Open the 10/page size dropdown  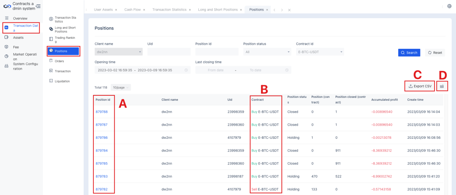click(x=121, y=87)
